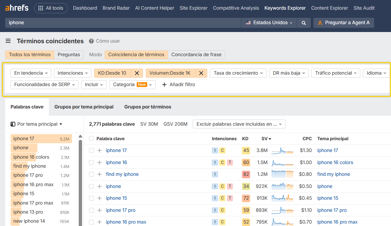Click the plus icon next to iphone 17 pro
This screenshot has width=391, height=226.
pos(100,210)
